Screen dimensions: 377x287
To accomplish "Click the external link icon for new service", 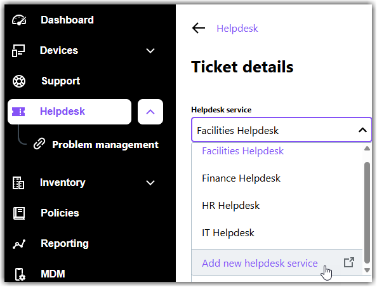I will tap(349, 262).
